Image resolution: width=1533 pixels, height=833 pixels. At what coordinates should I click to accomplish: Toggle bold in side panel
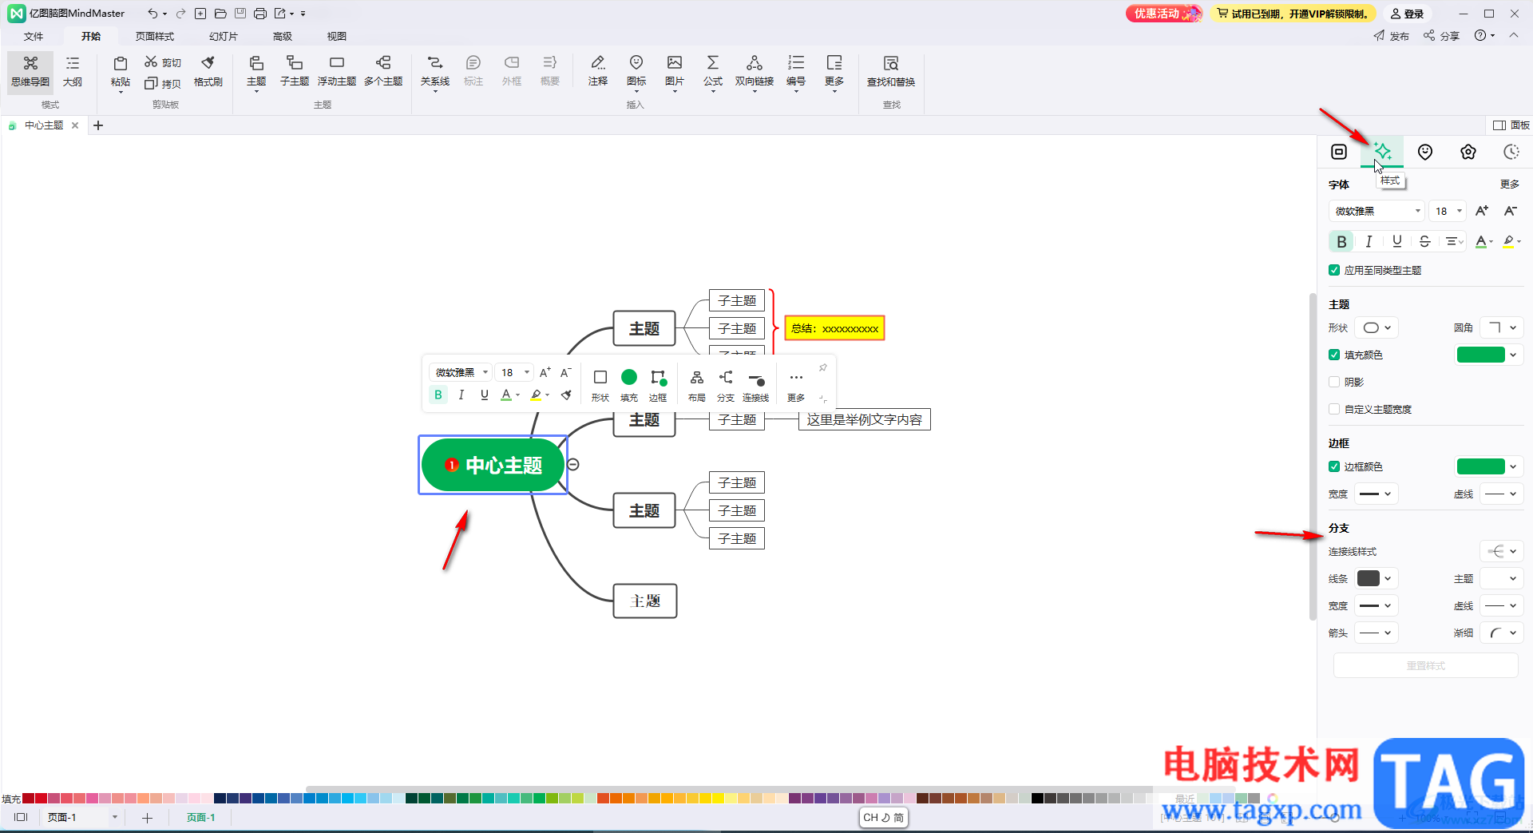tap(1341, 241)
